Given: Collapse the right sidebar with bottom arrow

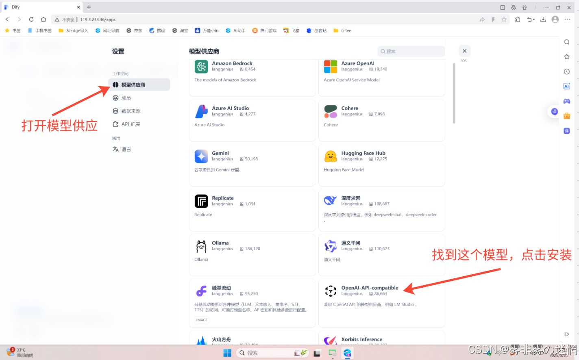Looking at the screenshot, I should pyautogui.click(x=567, y=334).
